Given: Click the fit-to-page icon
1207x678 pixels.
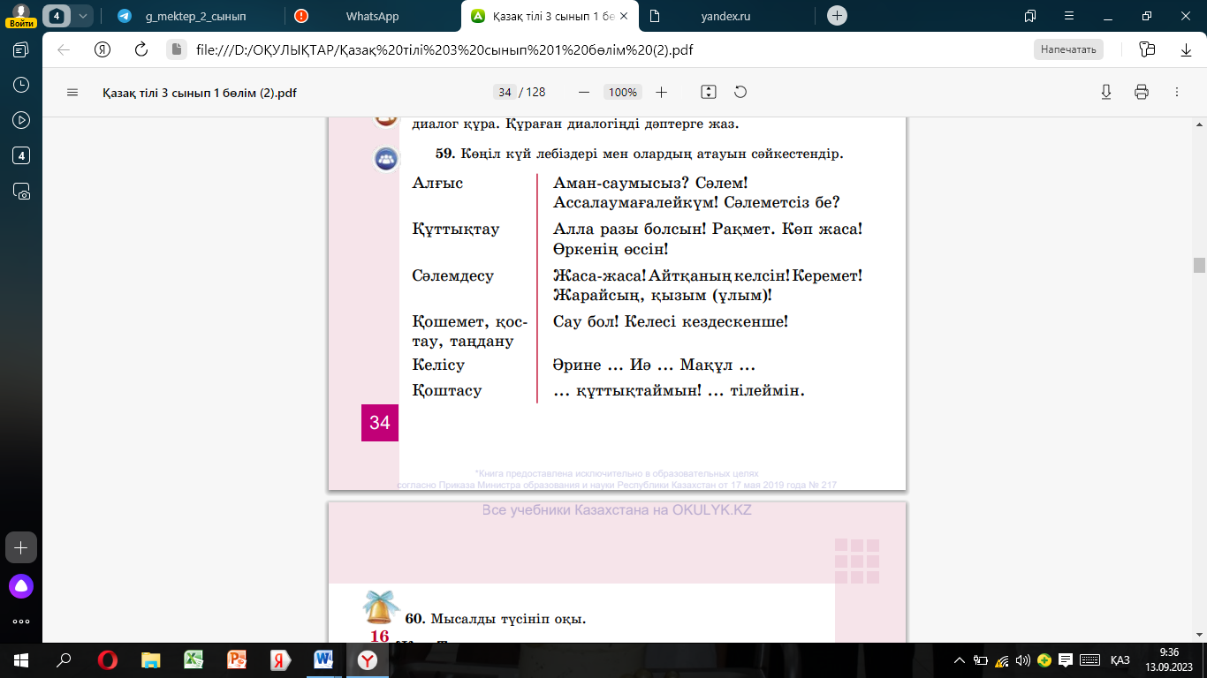Looking at the screenshot, I should point(708,92).
